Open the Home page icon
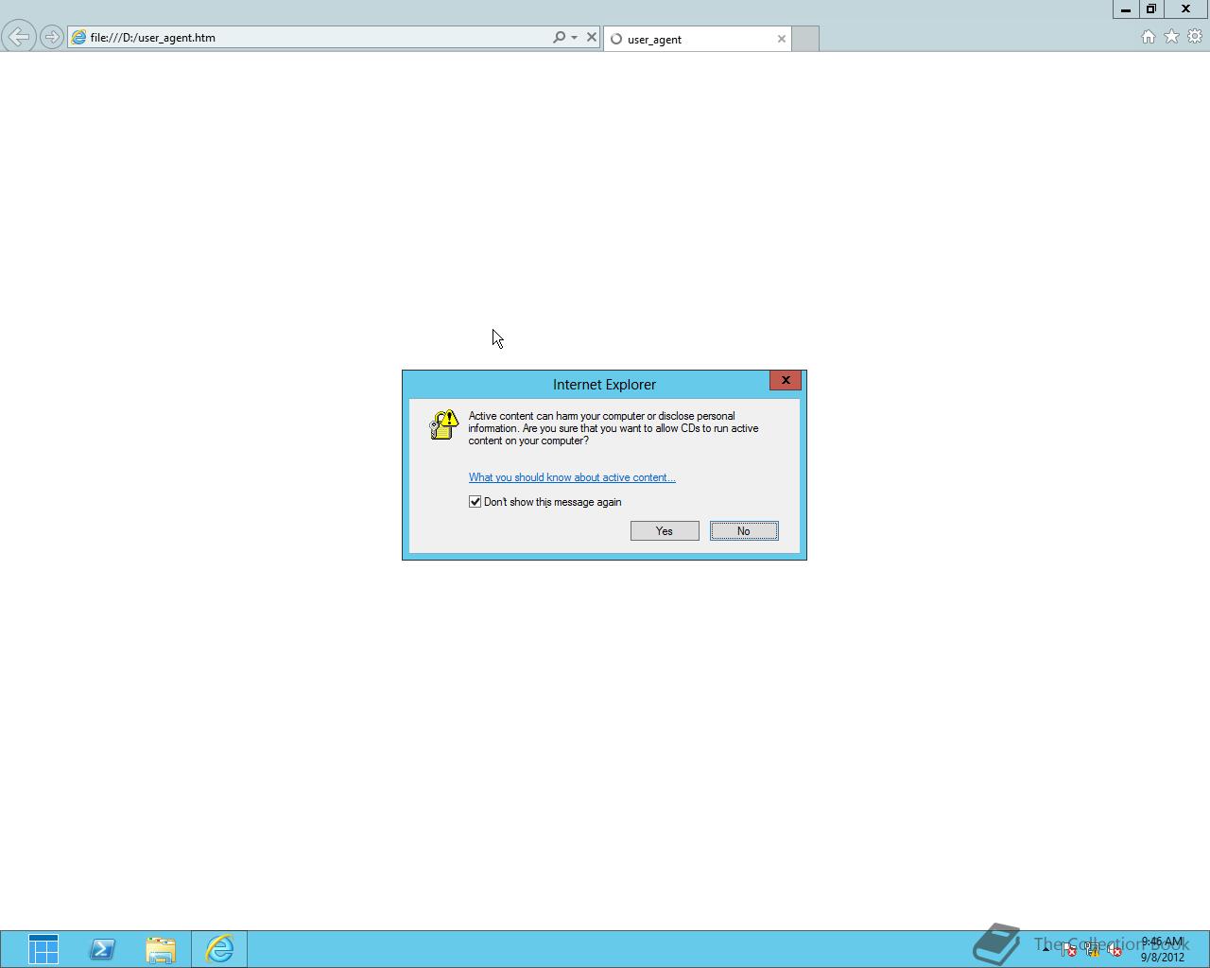This screenshot has width=1210, height=968. [1149, 37]
